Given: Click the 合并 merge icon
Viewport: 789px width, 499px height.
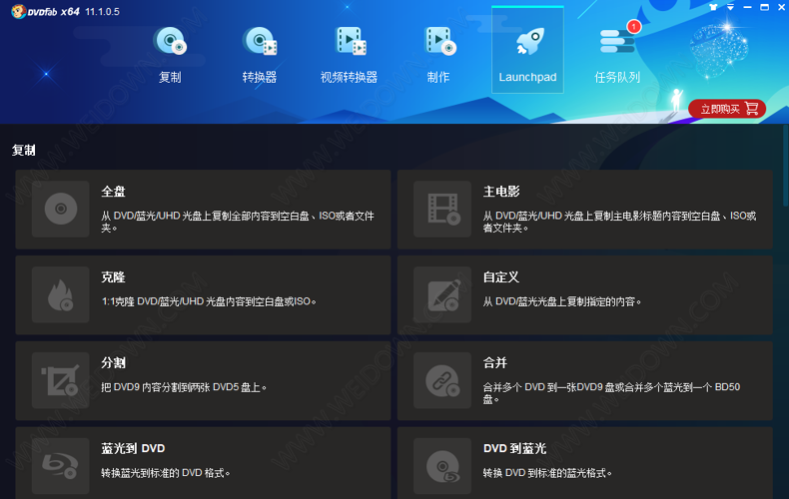Looking at the screenshot, I should click(x=443, y=380).
